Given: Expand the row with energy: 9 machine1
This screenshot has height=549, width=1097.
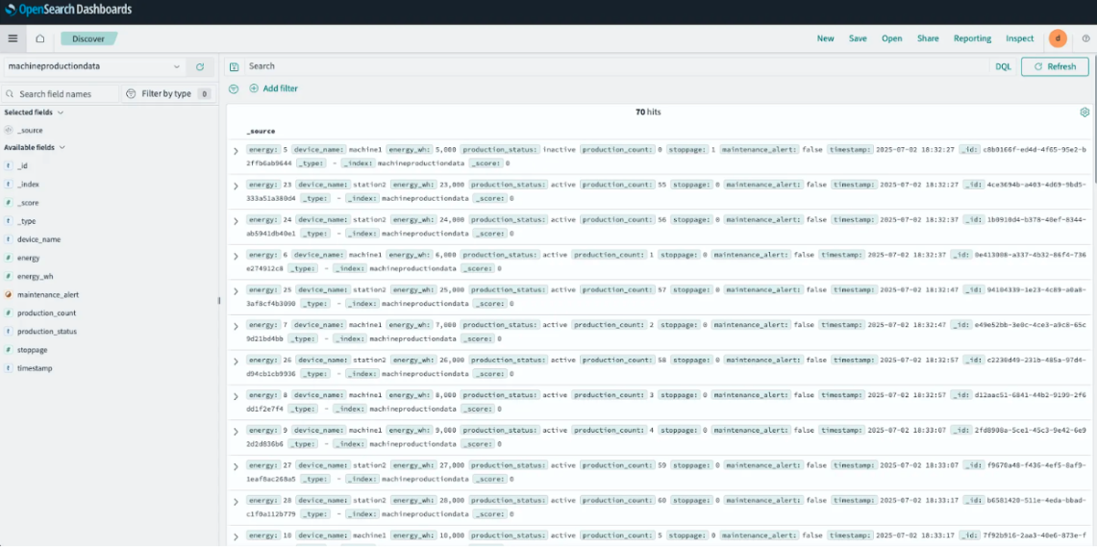Looking at the screenshot, I should (x=236, y=432).
